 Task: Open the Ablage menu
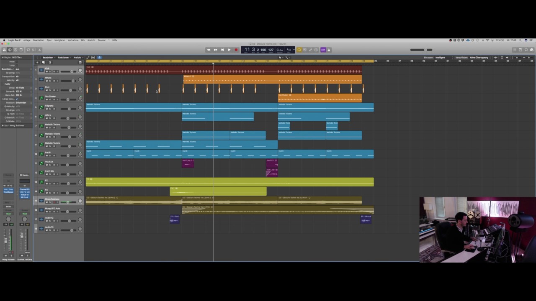(26, 40)
